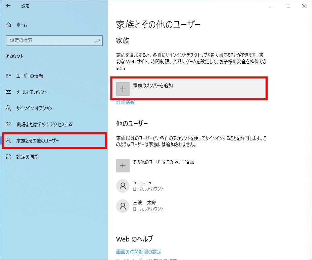The image size is (312, 260).
Task: Open 設定の同期 using the sync icon
Action: (8, 157)
